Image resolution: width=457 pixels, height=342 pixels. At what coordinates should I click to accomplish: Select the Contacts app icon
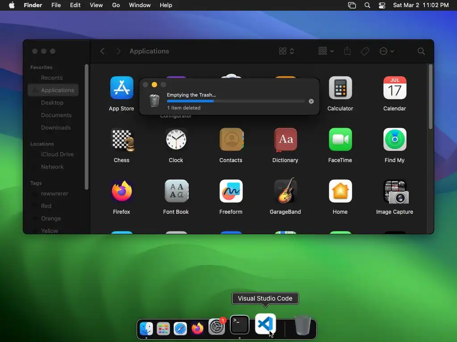[231, 139]
